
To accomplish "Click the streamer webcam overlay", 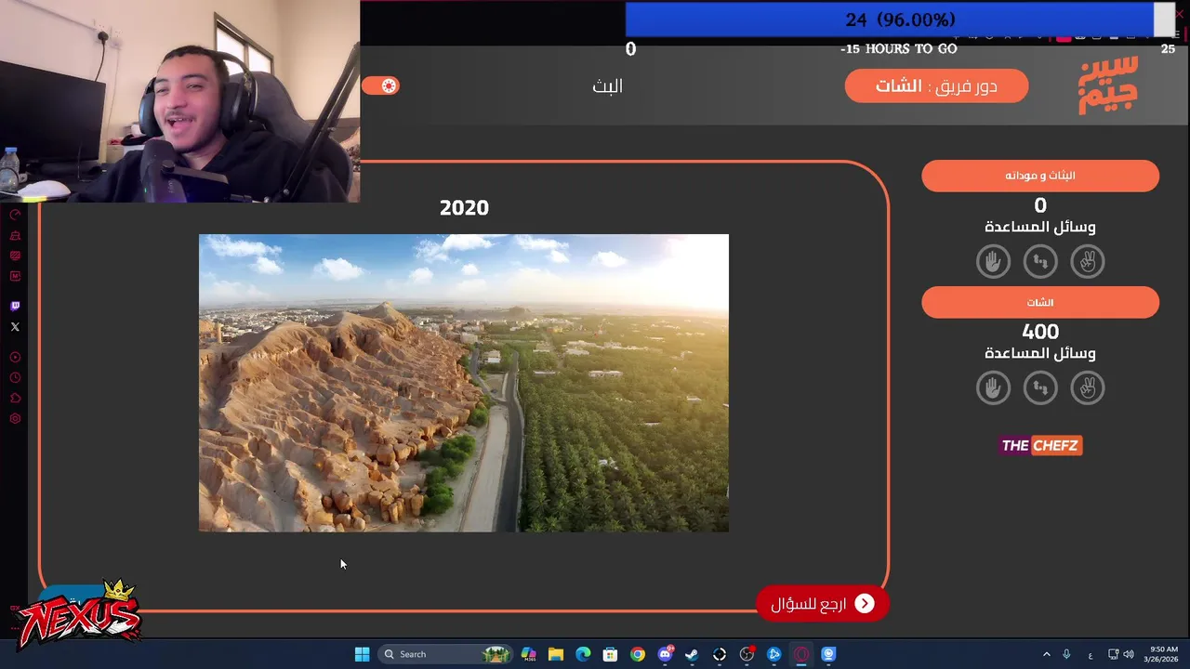I will pos(179,100).
